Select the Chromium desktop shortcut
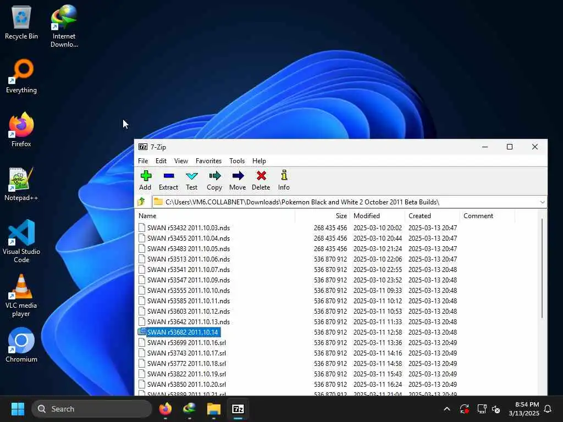Viewport: 563px width, 422px height. point(21,345)
